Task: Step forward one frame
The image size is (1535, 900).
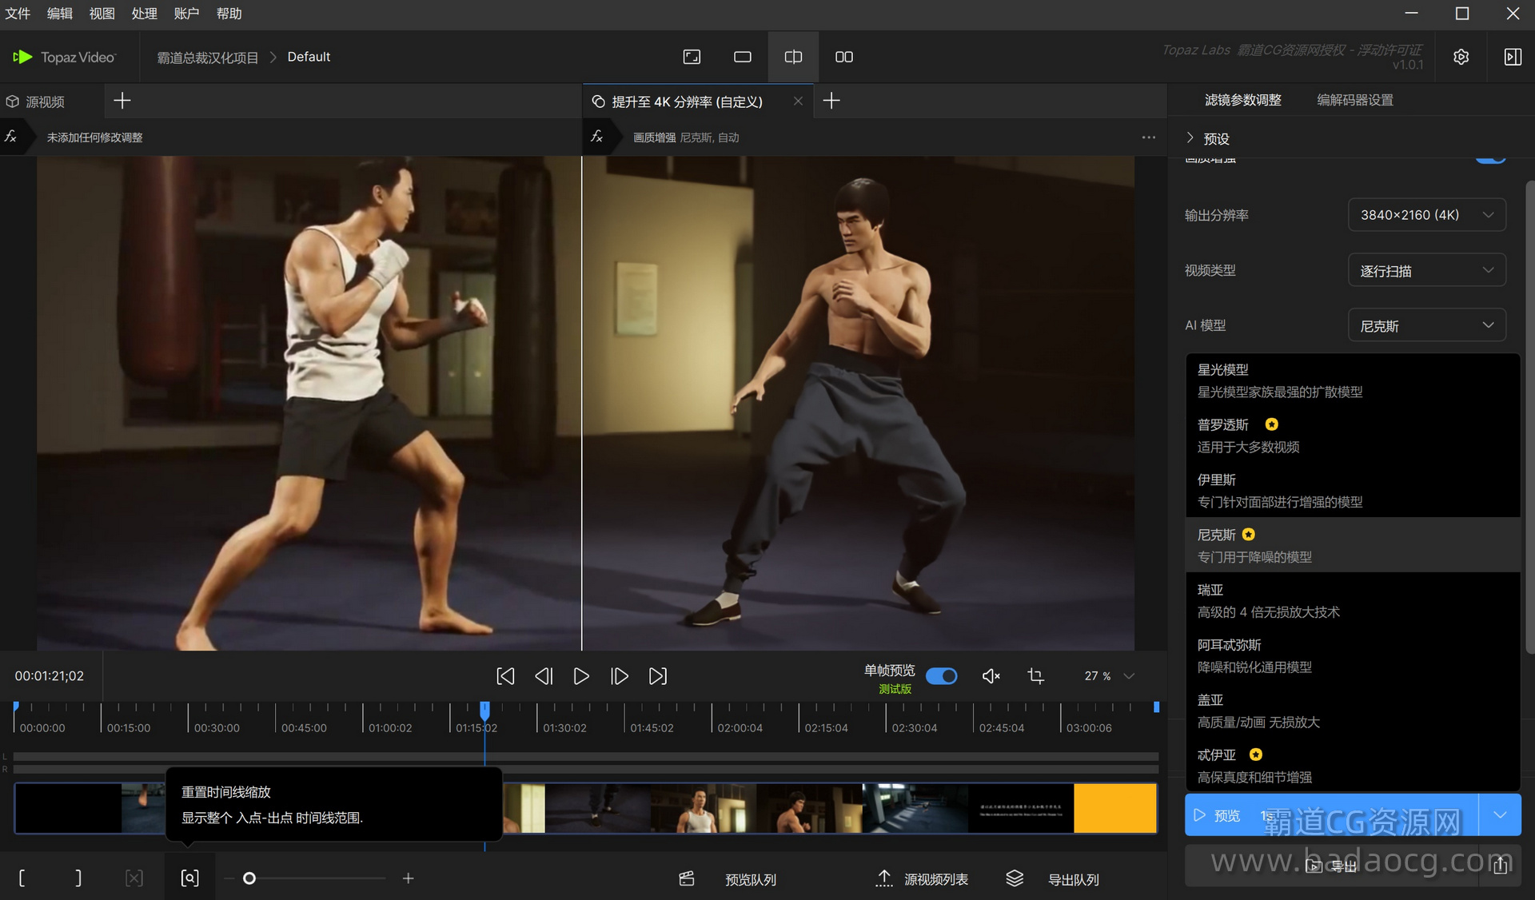Action: pos(620,676)
